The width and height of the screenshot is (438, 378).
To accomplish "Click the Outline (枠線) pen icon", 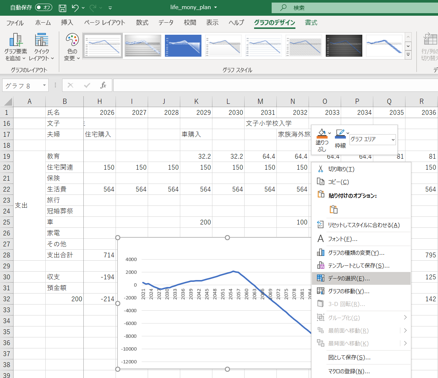I will [x=340, y=133].
